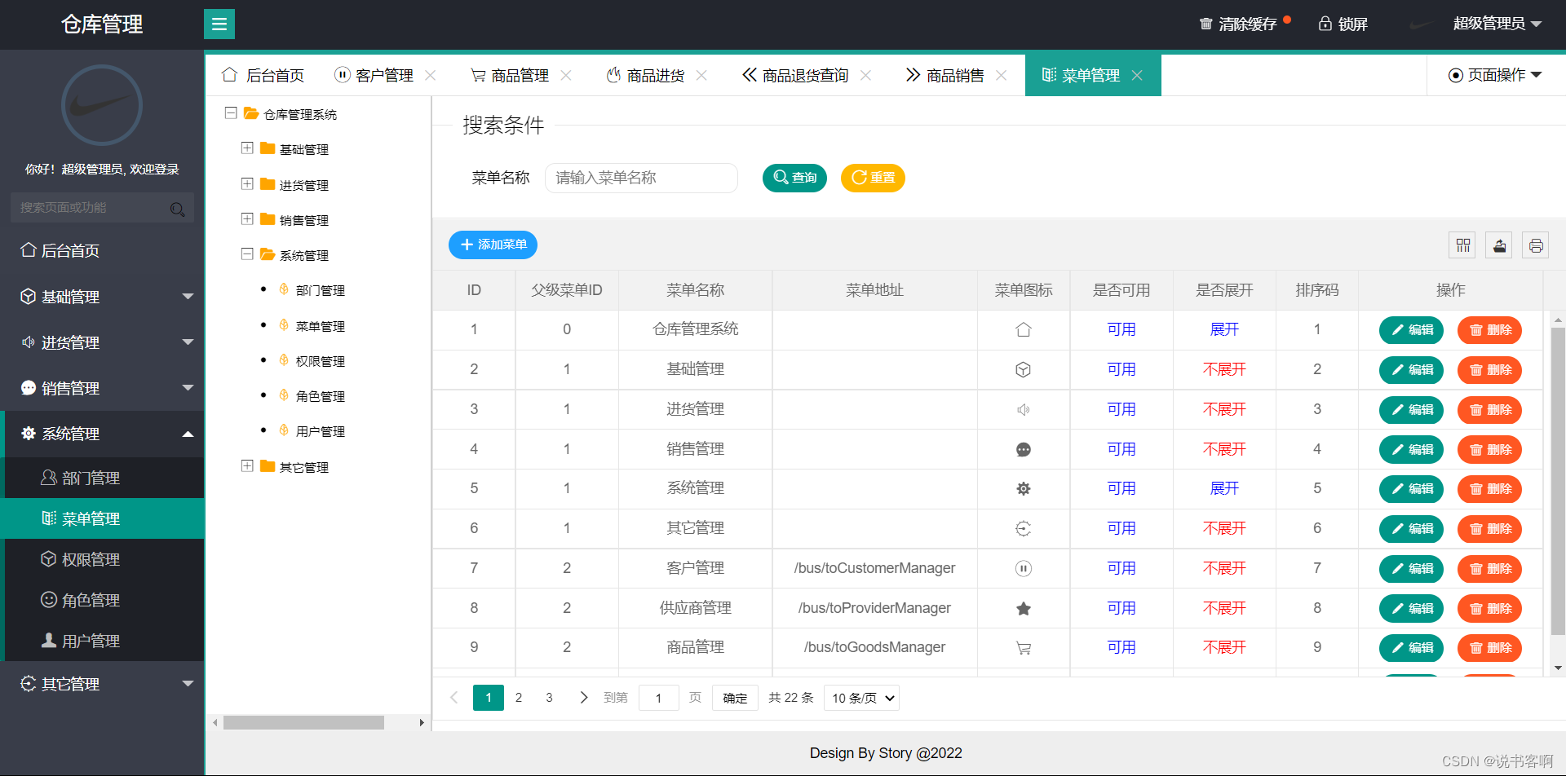Expand 进货管理 in the left sidebar
Viewport: 1566px width, 776px height.
pyautogui.click(x=102, y=342)
